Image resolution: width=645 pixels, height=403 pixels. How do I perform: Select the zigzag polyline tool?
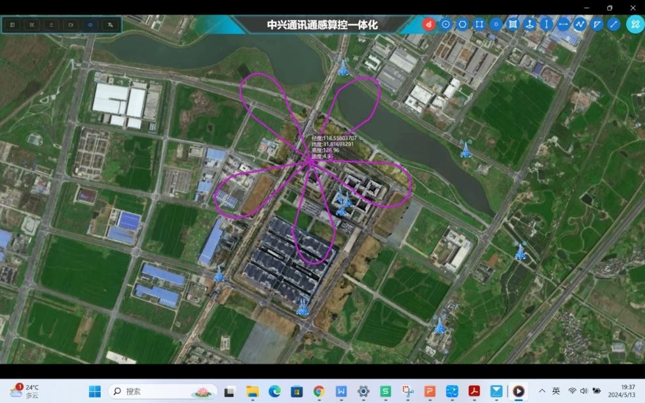pyautogui.click(x=580, y=24)
